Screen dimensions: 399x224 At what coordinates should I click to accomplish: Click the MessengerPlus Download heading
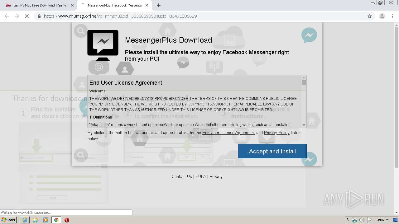point(168,40)
